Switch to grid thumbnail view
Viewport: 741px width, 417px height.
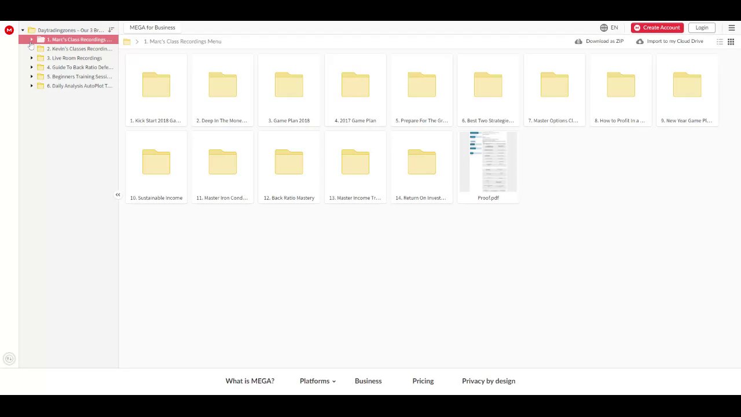(x=731, y=42)
